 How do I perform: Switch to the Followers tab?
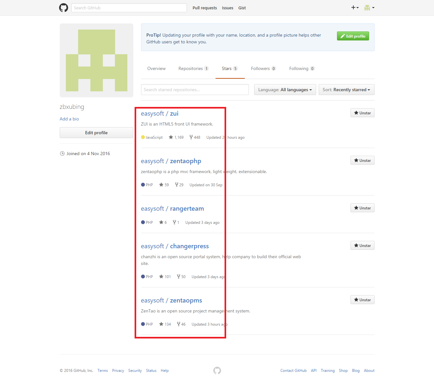click(x=263, y=69)
